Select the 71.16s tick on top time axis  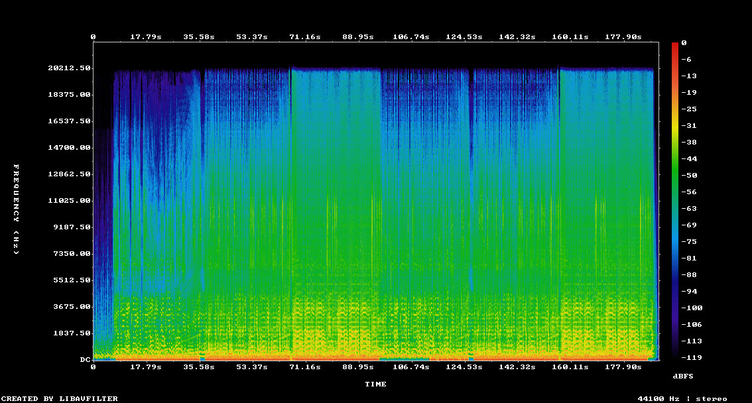click(x=305, y=37)
